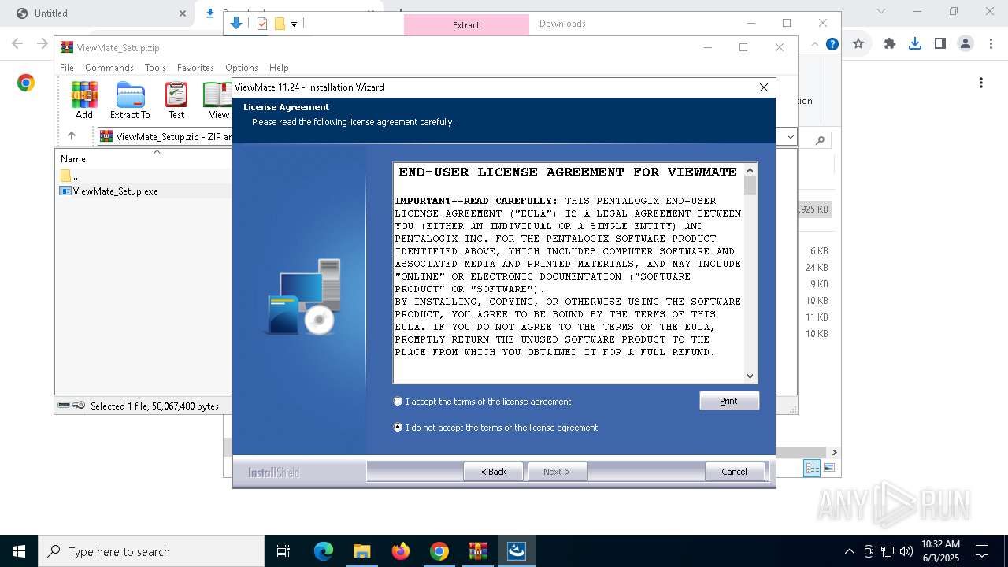Open the Extract ribbon tab in Explorer
Screen dimensions: 1008x567
(466, 25)
